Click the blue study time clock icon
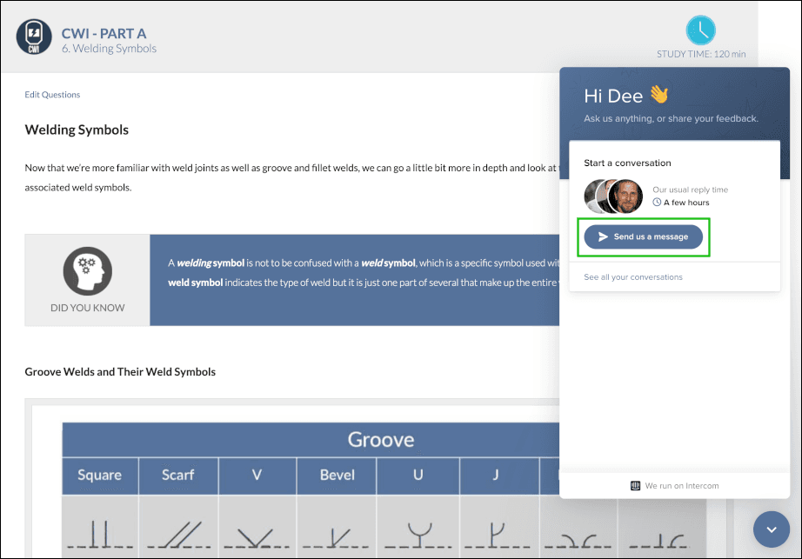The height and width of the screenshot is (559, 802). point(701,30)
